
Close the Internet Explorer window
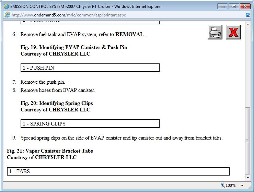pyautogui.click(x=245, y=7)
